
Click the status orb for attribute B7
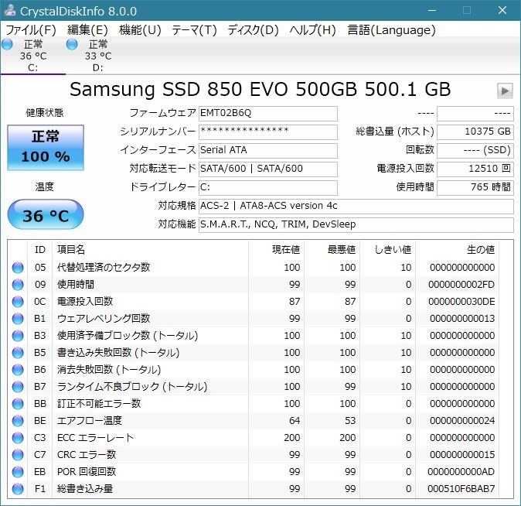tap(18, 387)
